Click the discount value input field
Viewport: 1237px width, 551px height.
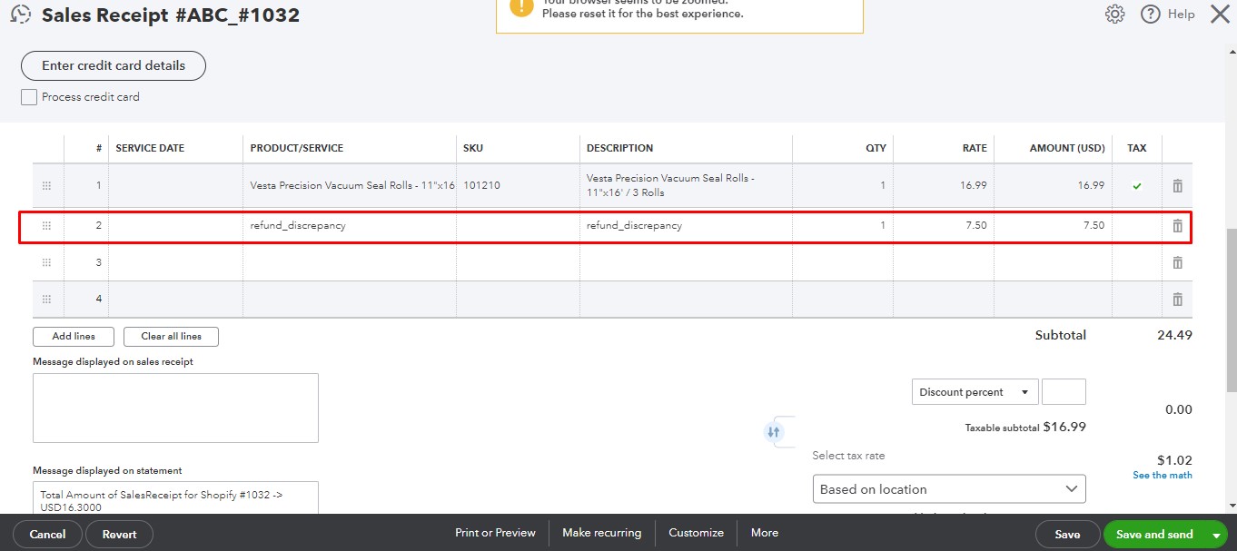pos(1064,392)
